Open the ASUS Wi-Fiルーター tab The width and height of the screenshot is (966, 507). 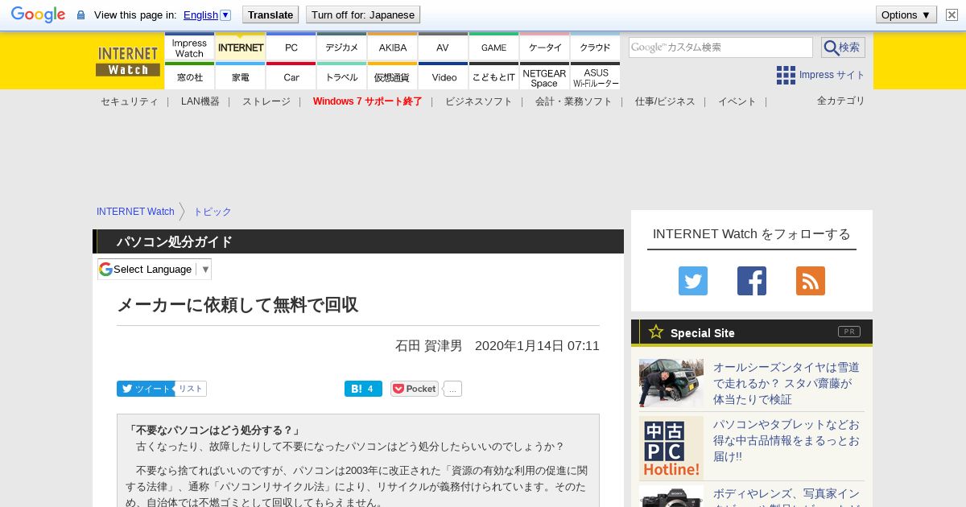[x=595, y=76]
